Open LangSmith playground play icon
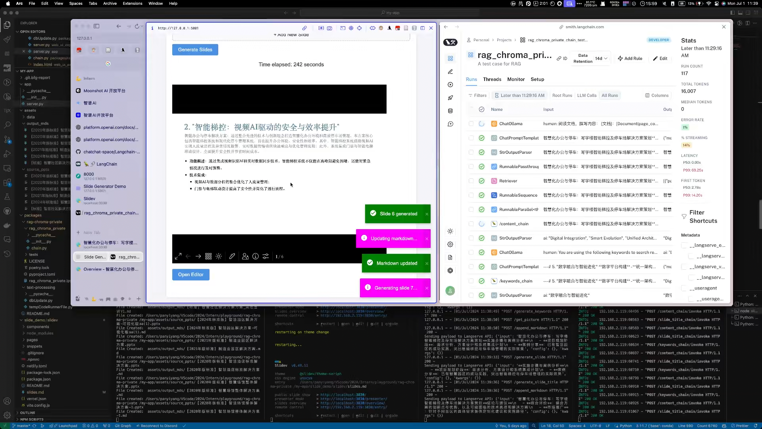Viewport: 762px width, 429px height. pos(450,85)
